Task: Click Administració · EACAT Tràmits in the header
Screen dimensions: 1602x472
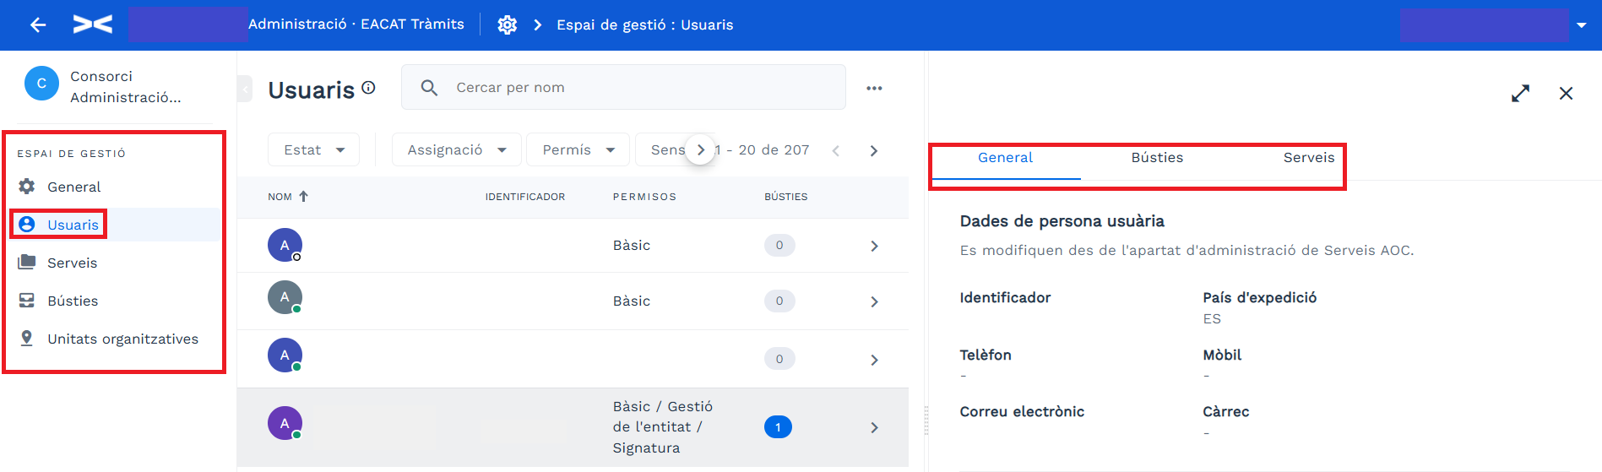Action: [356, 24]
